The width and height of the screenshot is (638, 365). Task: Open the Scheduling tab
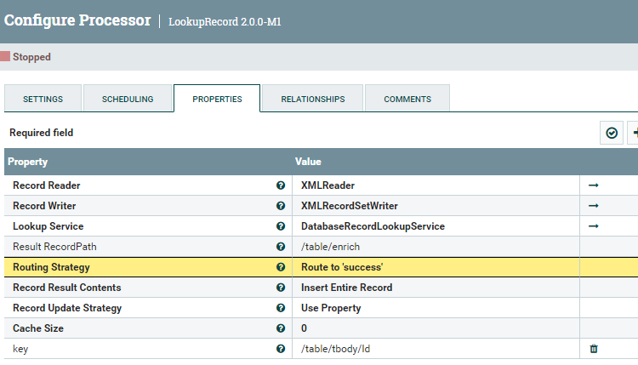pos(128,99)
